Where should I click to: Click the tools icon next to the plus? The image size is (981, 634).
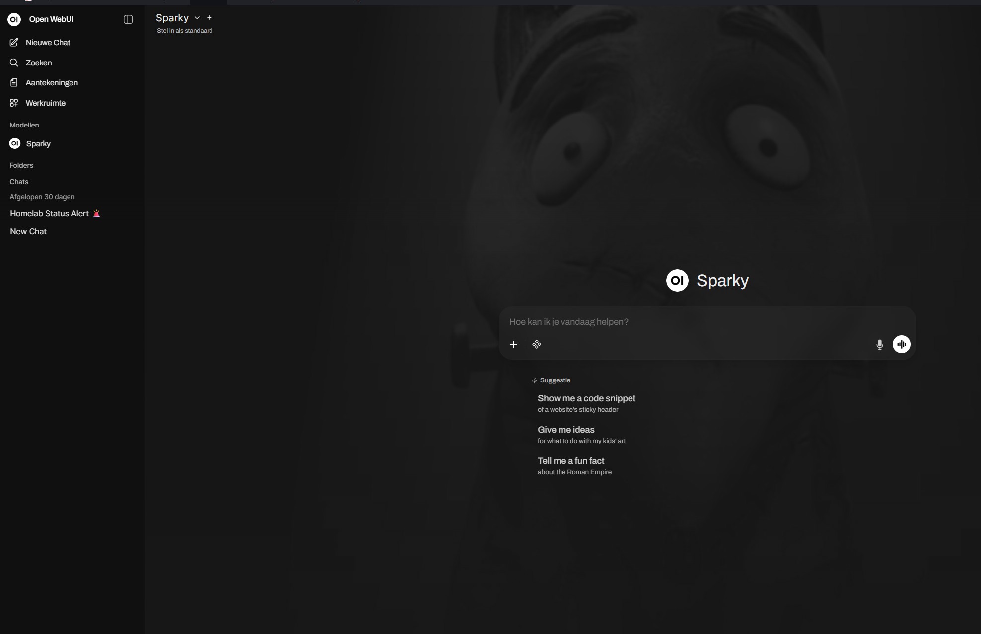tap(537, 344)
